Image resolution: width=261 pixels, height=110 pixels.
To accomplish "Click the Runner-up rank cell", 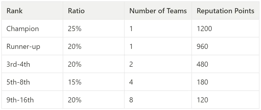I will point(32,46).
